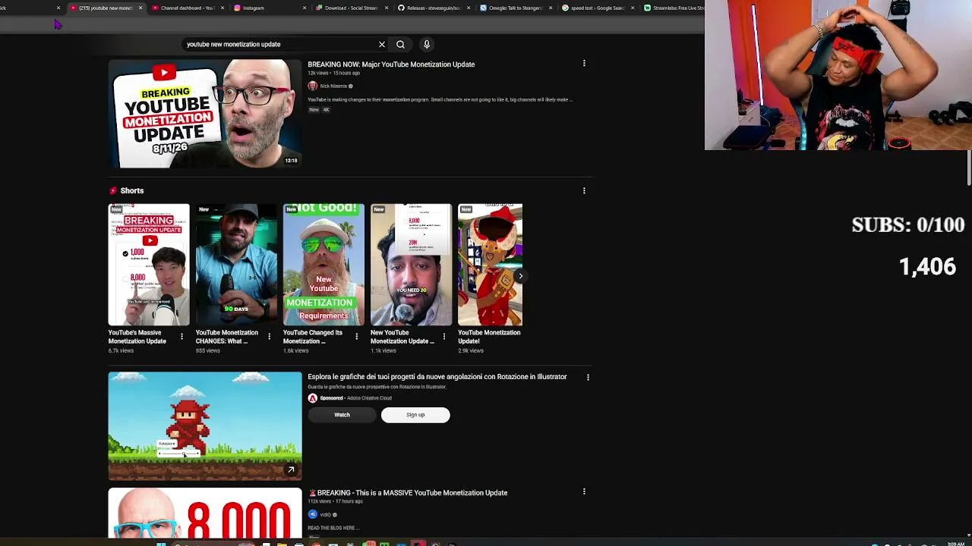The width and height of the screenshot is (972, 546).
Task: Open options menu for Nick Nimmin's video
Action: (x=584, y=64)
